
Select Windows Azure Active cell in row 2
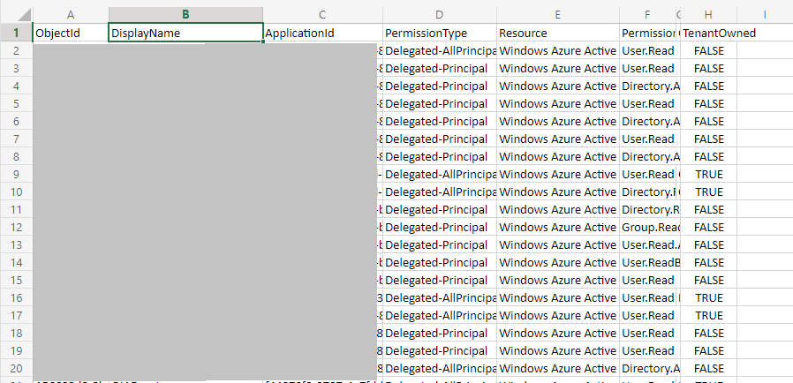(558, 50)
